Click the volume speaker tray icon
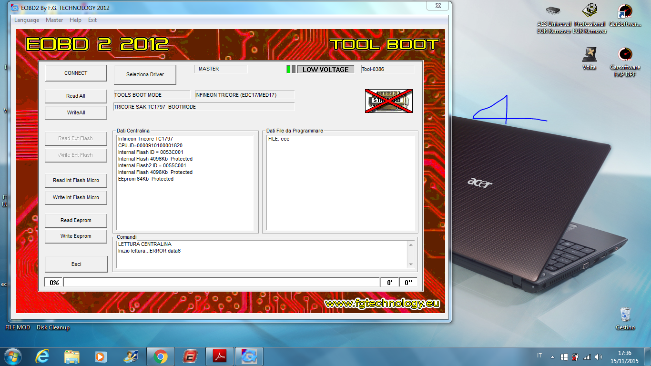651x366 pixels. click(x=599, y=356)
